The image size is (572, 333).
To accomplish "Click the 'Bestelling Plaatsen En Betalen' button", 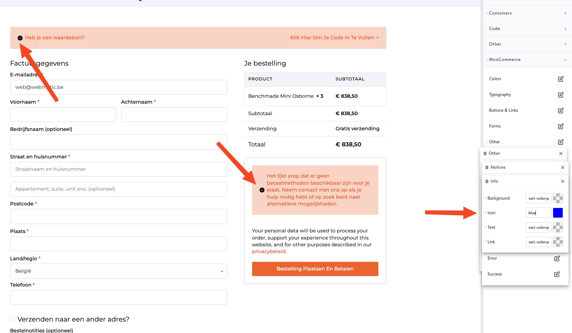I will coord(315,269).
